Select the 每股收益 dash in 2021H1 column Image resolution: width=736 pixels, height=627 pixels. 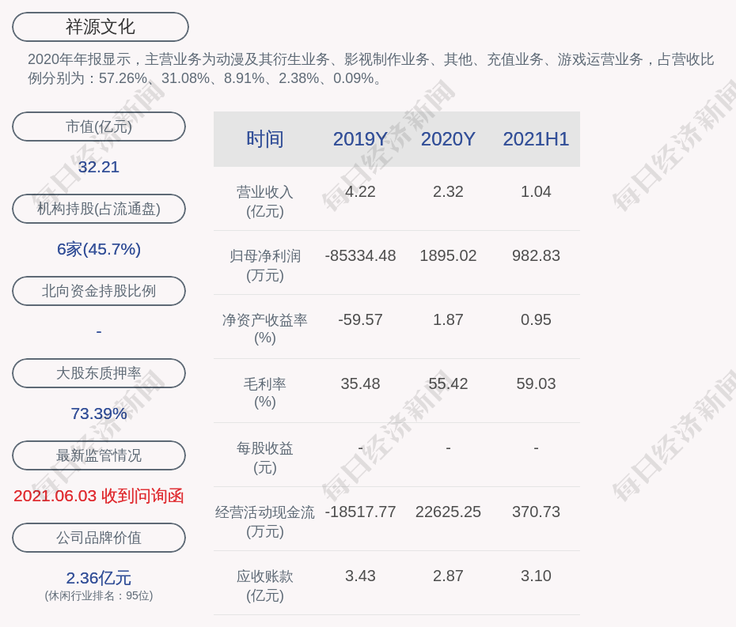click(x=536, y=448)
